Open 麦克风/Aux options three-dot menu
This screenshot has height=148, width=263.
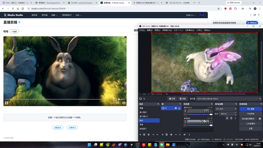click(185, 111)
